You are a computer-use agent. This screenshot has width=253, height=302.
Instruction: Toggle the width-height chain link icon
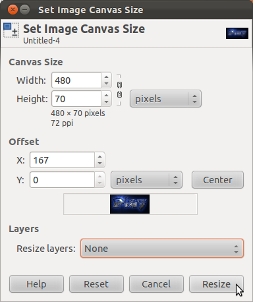tap(119, 90)
